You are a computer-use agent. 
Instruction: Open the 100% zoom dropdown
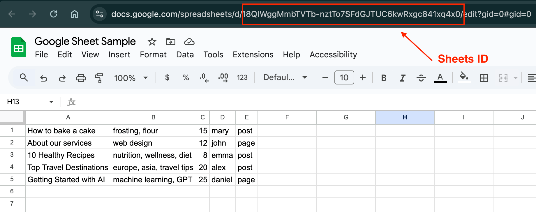click(131, 78)
